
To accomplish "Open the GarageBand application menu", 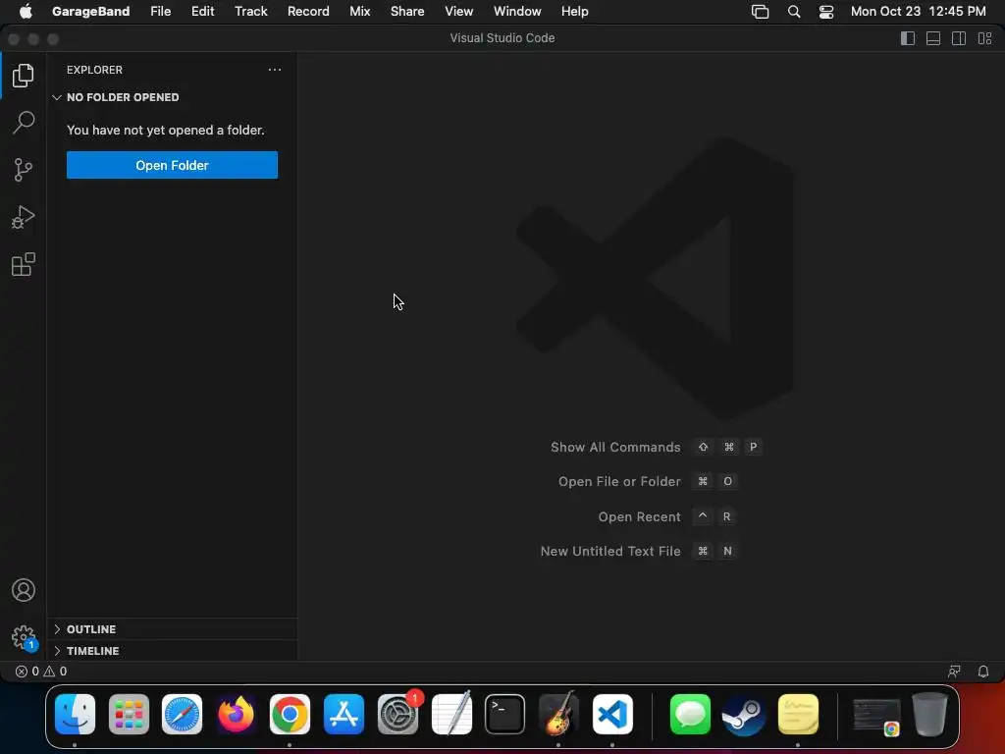I will click(90, 11).
